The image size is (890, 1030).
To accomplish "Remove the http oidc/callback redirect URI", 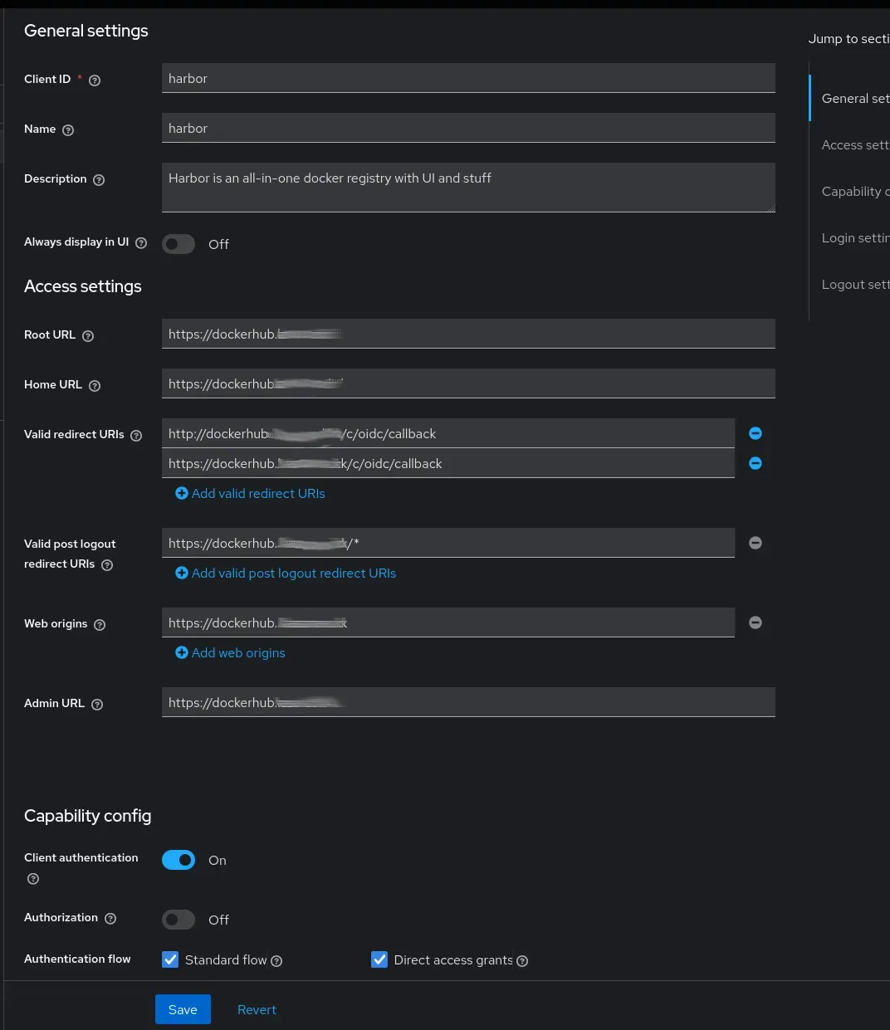I will point(756,433).
